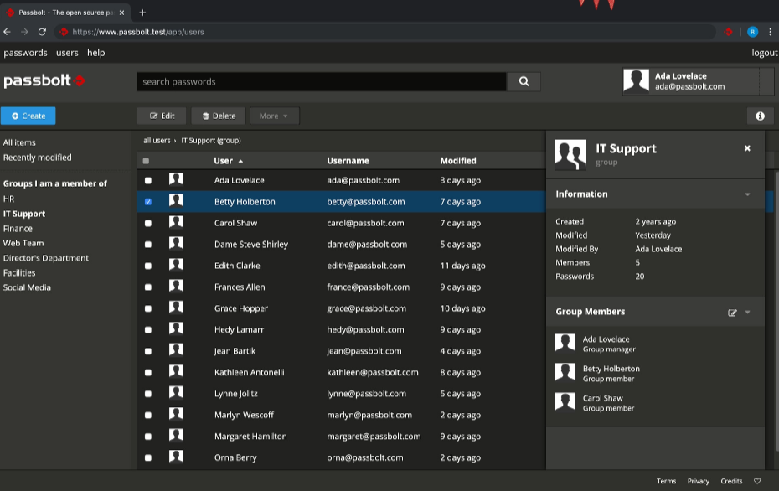Image resolution: width=779 pixels, height=491 pixels.
Task: Click into the search passwords field
Action: click(322, 81)
